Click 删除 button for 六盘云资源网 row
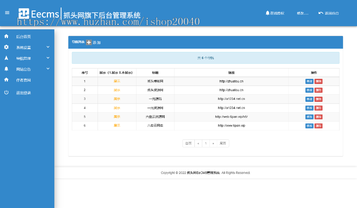357x208 pixels. pos(318,117)
